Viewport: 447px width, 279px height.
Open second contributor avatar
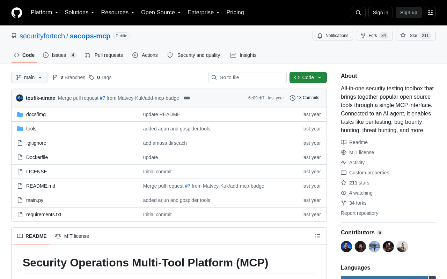(x=360, y=247)
